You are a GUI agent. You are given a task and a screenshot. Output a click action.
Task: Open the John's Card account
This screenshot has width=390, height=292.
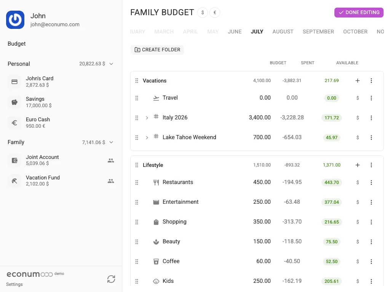click(x=61, y=82)
